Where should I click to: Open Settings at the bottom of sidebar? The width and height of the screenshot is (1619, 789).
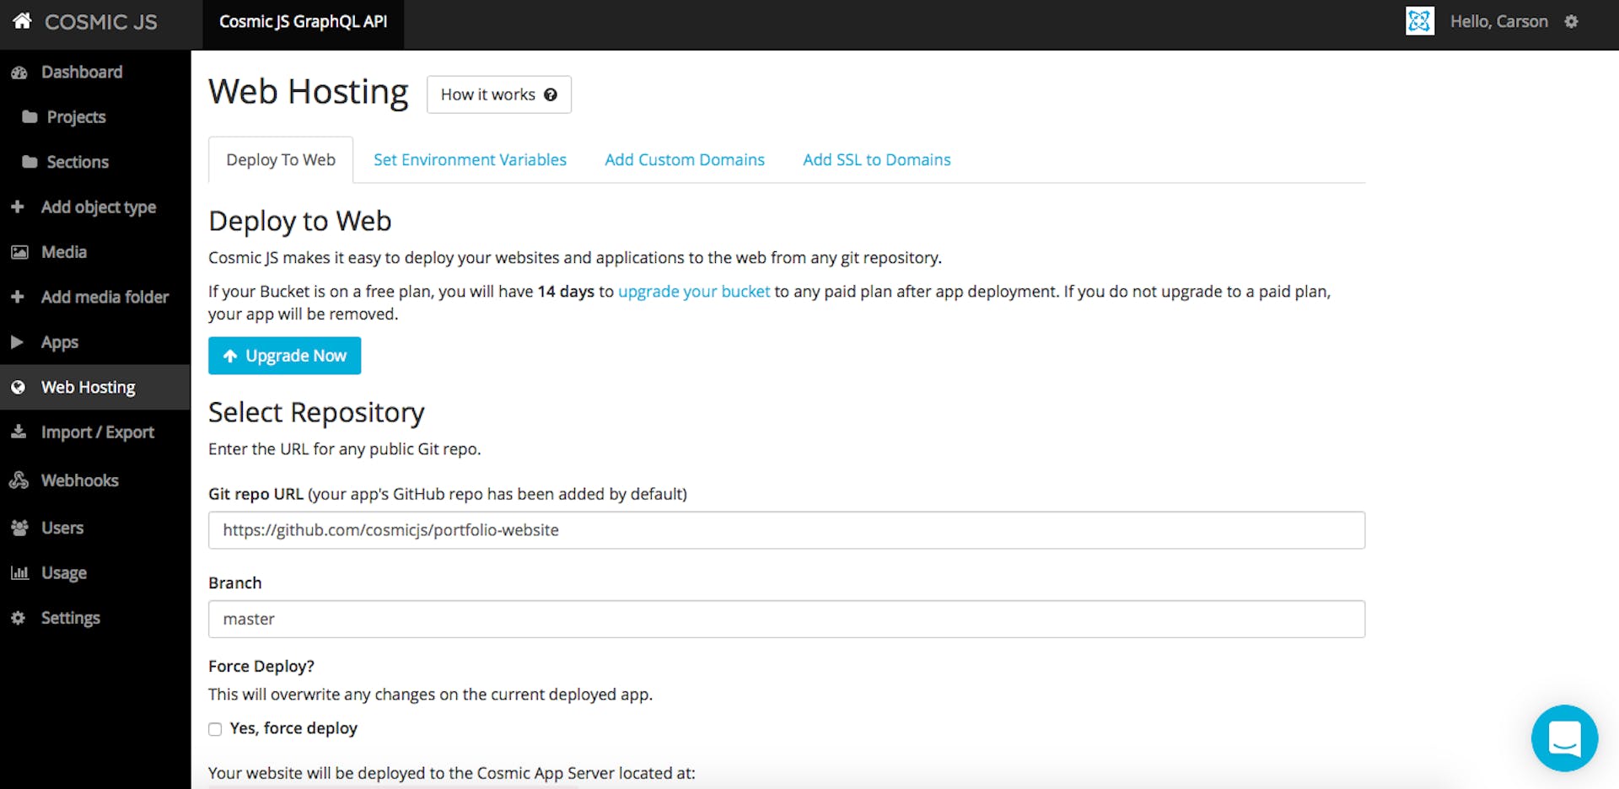click(71, 617)
